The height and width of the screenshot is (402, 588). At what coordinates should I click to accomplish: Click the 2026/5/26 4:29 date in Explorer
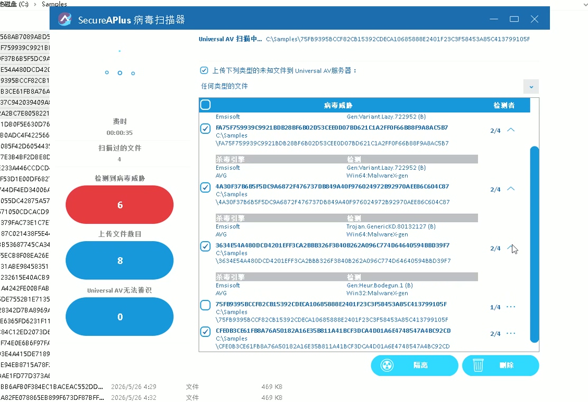133,387
